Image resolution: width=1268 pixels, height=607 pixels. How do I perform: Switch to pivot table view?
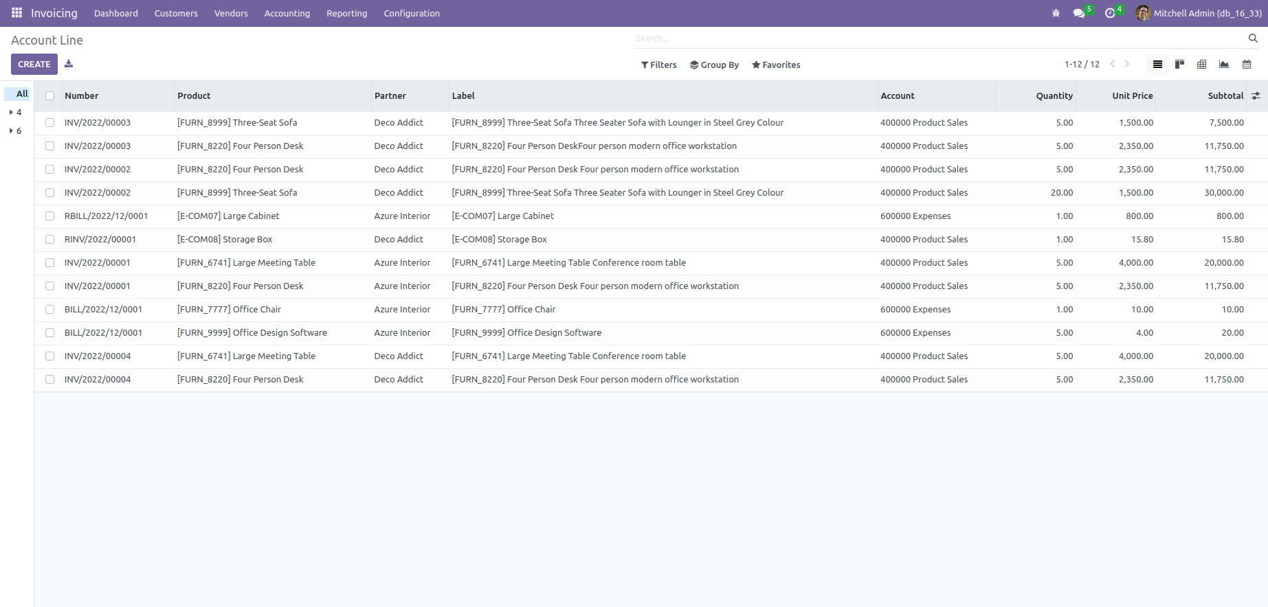[1202, 65]
